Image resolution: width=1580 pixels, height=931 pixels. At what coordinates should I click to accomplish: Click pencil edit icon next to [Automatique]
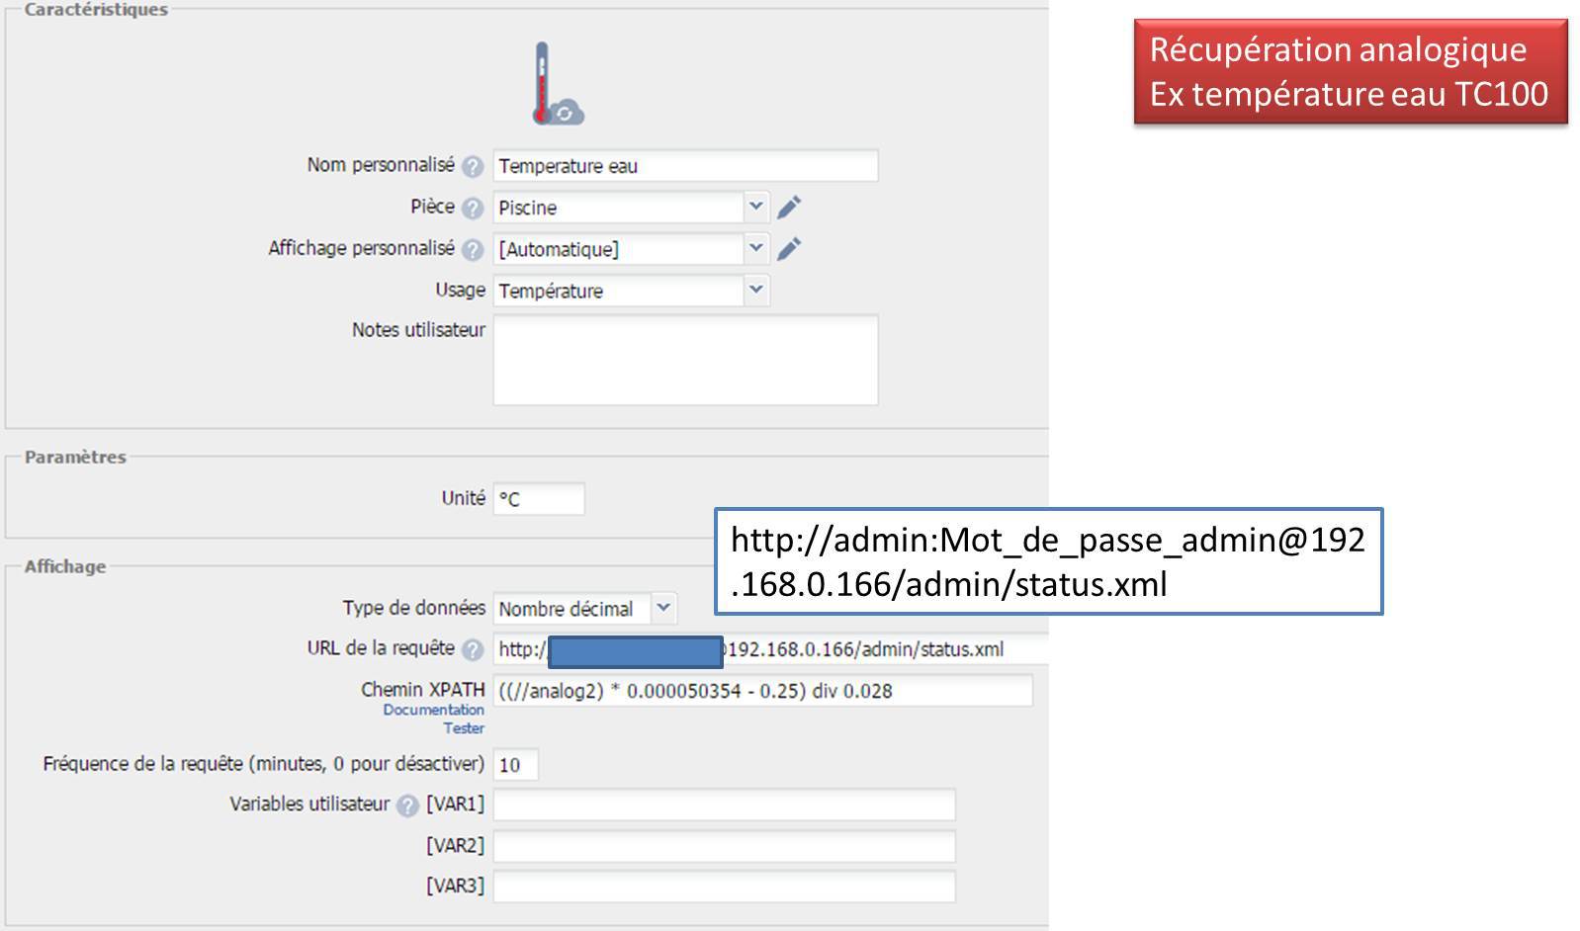click(788, 249)
